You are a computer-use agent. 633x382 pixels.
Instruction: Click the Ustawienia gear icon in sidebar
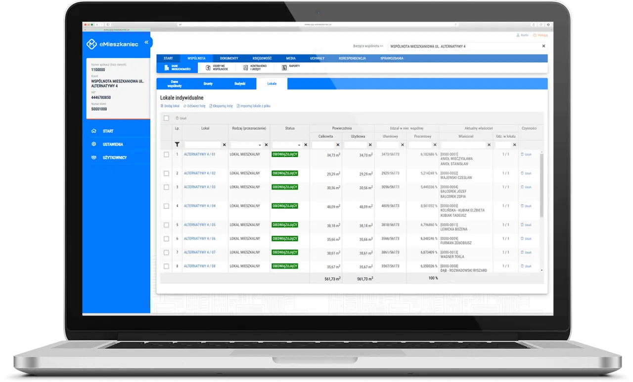[94, 144]
